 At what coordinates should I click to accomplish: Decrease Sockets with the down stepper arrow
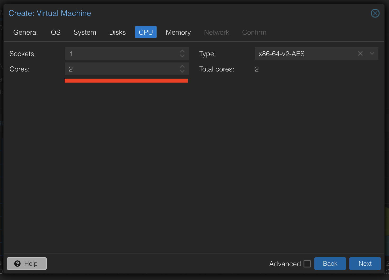[x=182, y=56]
